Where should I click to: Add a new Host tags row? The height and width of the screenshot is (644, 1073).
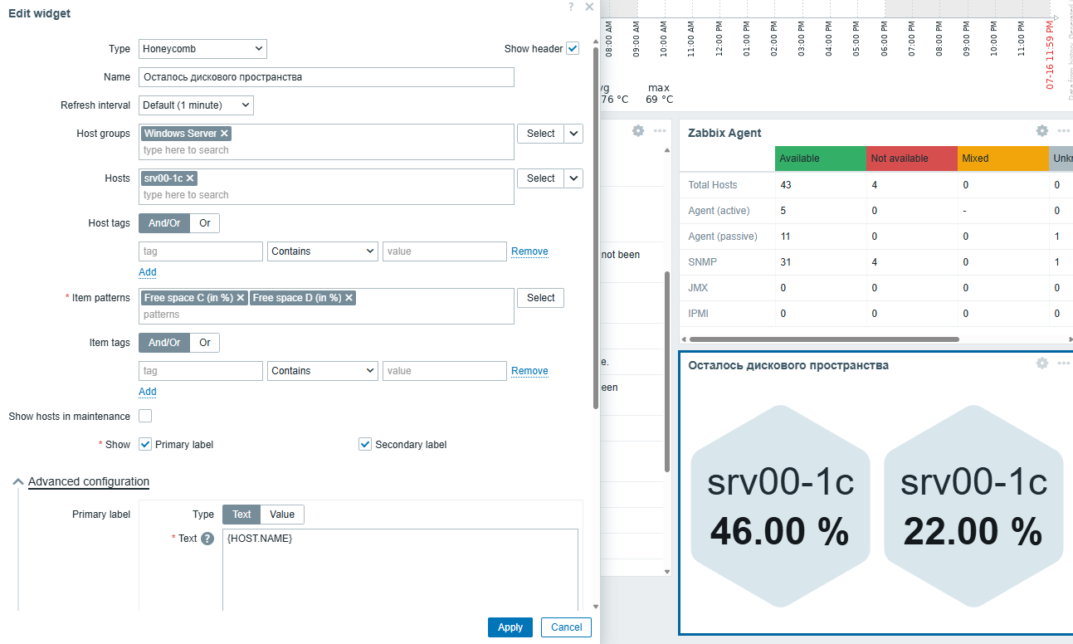(x=148, y=272)
